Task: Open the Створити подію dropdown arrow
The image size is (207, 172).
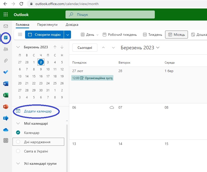Action: [67, 35]
